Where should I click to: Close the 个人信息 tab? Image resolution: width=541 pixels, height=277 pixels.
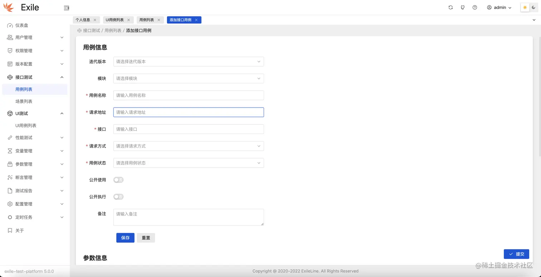[x=95, y=20]
